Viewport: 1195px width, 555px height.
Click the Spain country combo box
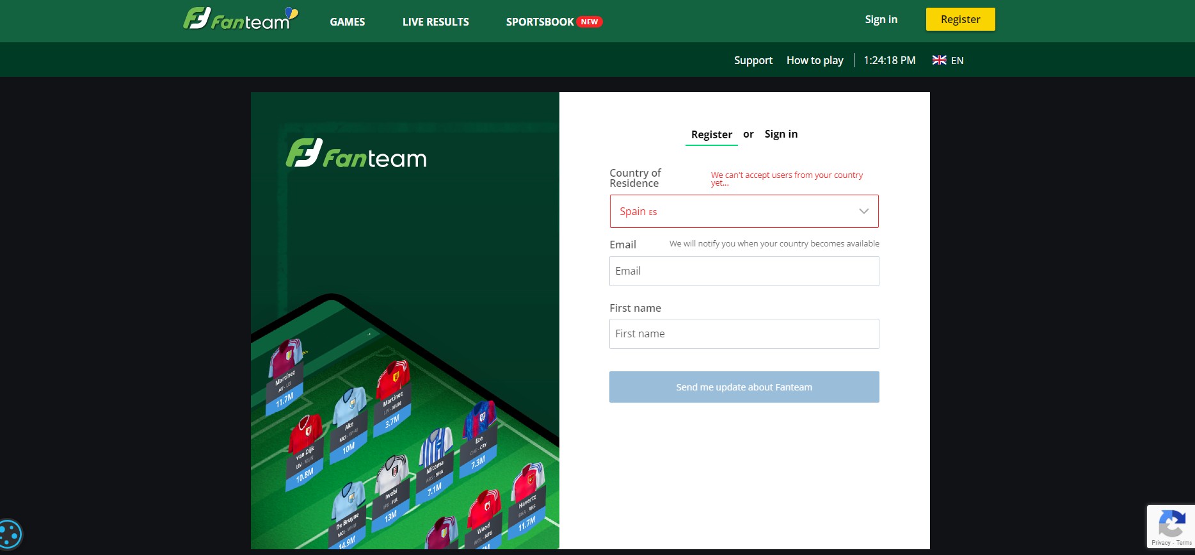pos(744,211)
